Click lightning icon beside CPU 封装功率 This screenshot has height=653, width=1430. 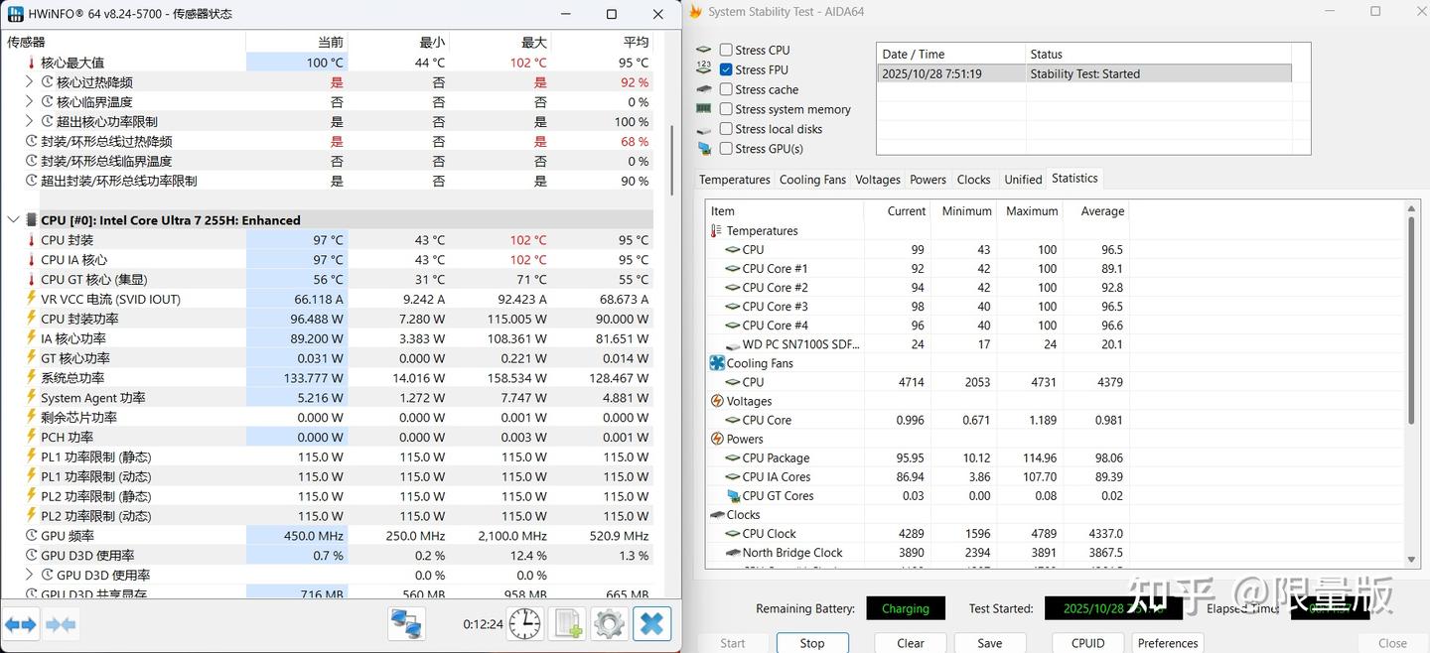pyautogui.click(x=31, y=319)
